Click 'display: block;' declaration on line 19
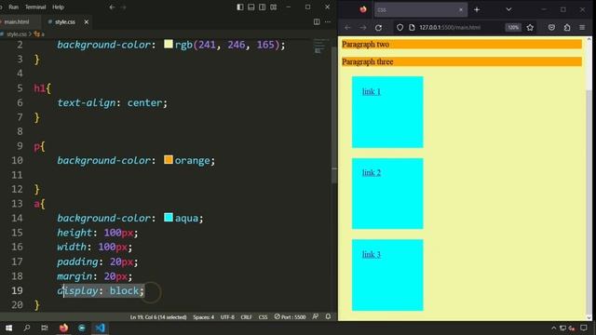Viewport: 596px width, 335px height. (101, 290)
